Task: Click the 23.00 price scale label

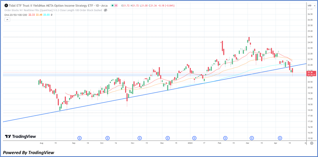Action: (x=310, y=54)
